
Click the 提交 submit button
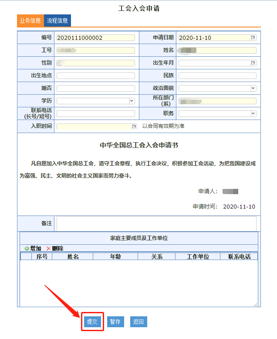pos(92,322)
